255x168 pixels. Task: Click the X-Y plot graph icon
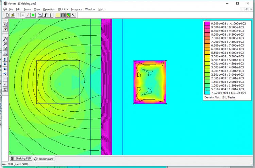[40, 15]
